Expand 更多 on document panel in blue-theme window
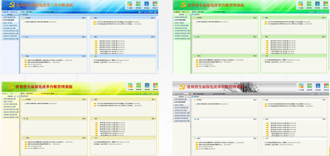This screenshot has height=156, width=330. [x=153, y=18]
